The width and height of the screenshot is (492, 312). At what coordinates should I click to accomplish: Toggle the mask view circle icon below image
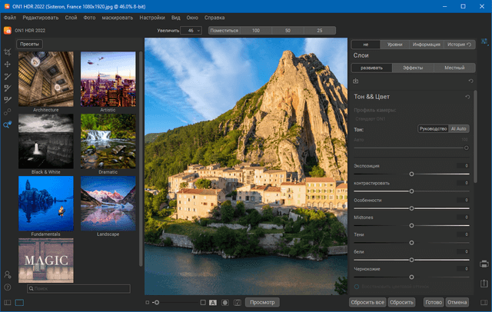point(225,302)
